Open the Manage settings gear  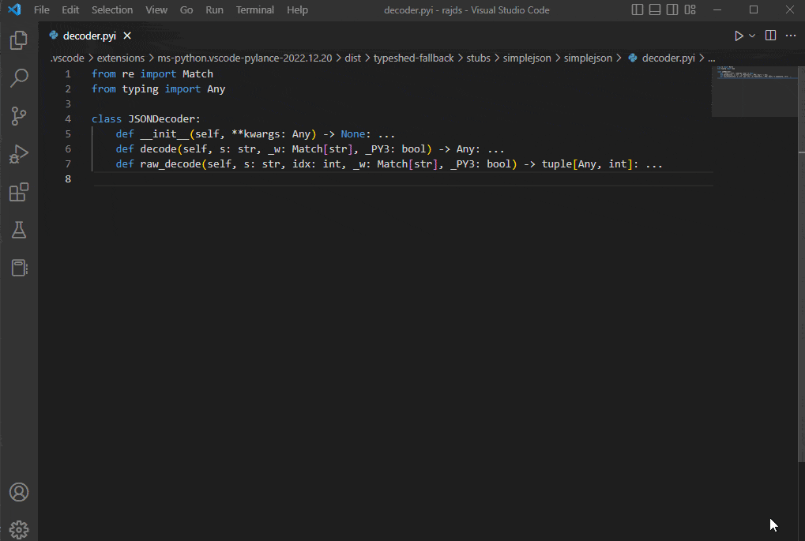click(x=19, y=529)
